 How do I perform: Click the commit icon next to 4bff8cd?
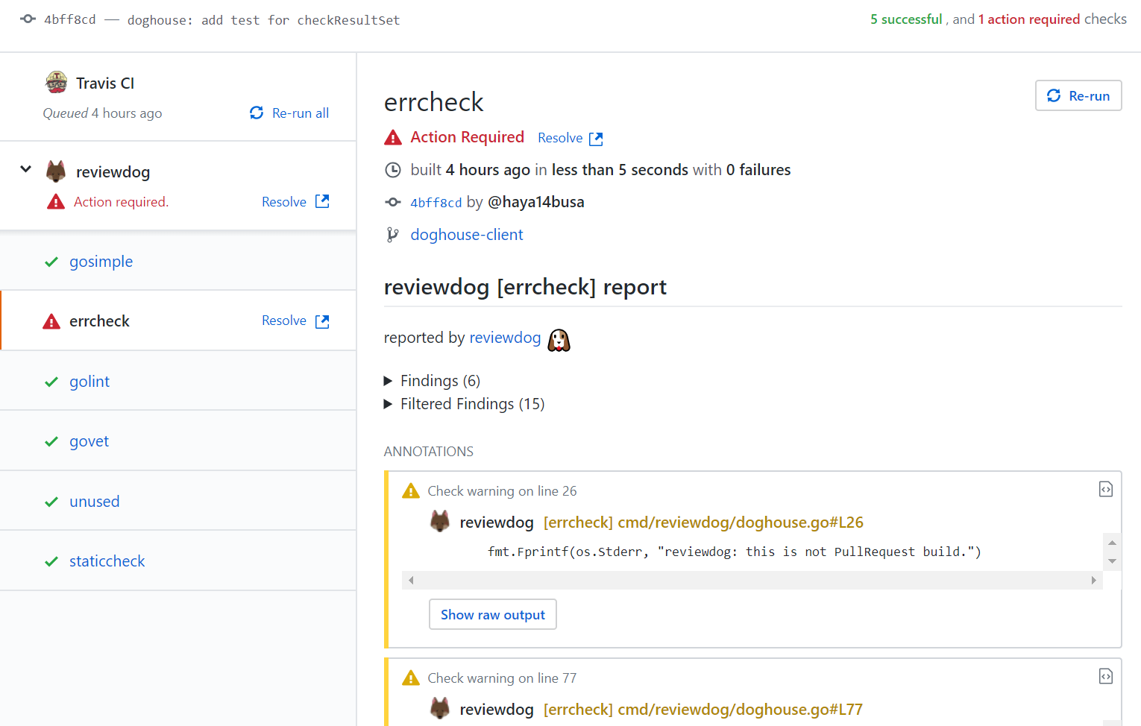tap(27, 19)
